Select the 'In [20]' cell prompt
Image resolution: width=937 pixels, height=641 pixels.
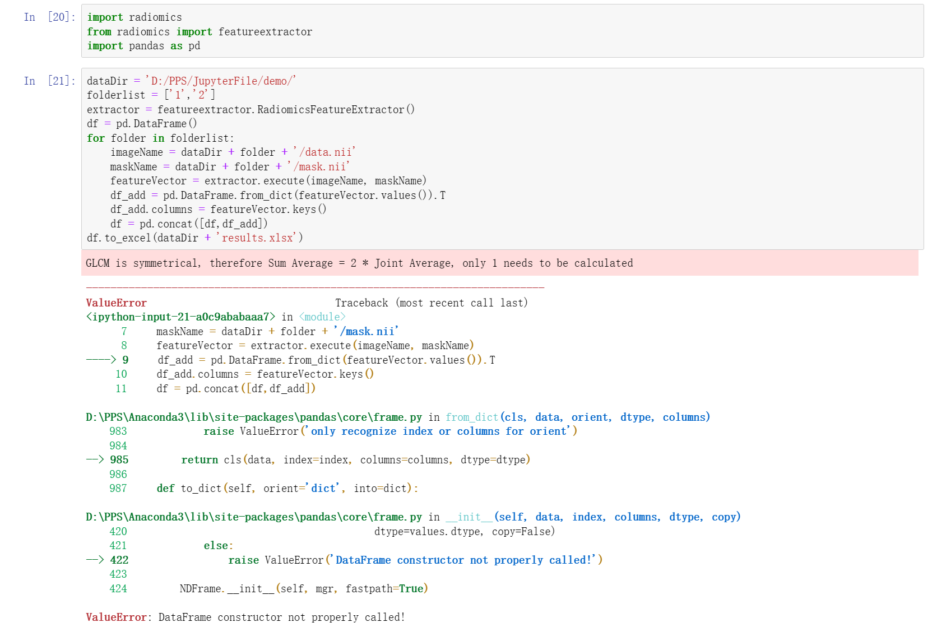point(49,17)
